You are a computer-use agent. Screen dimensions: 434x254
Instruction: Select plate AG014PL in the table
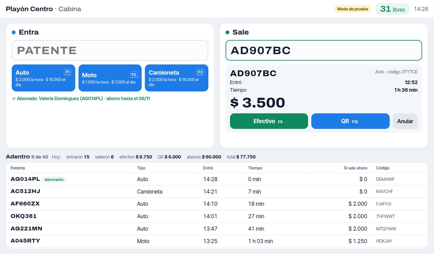coord(25,179)
